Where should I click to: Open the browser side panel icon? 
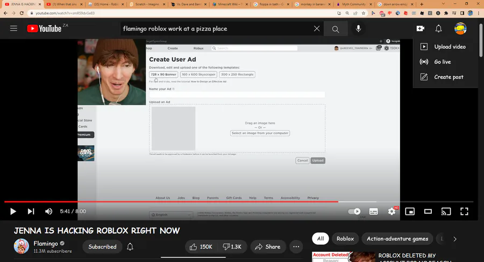(x=462, y=13)
